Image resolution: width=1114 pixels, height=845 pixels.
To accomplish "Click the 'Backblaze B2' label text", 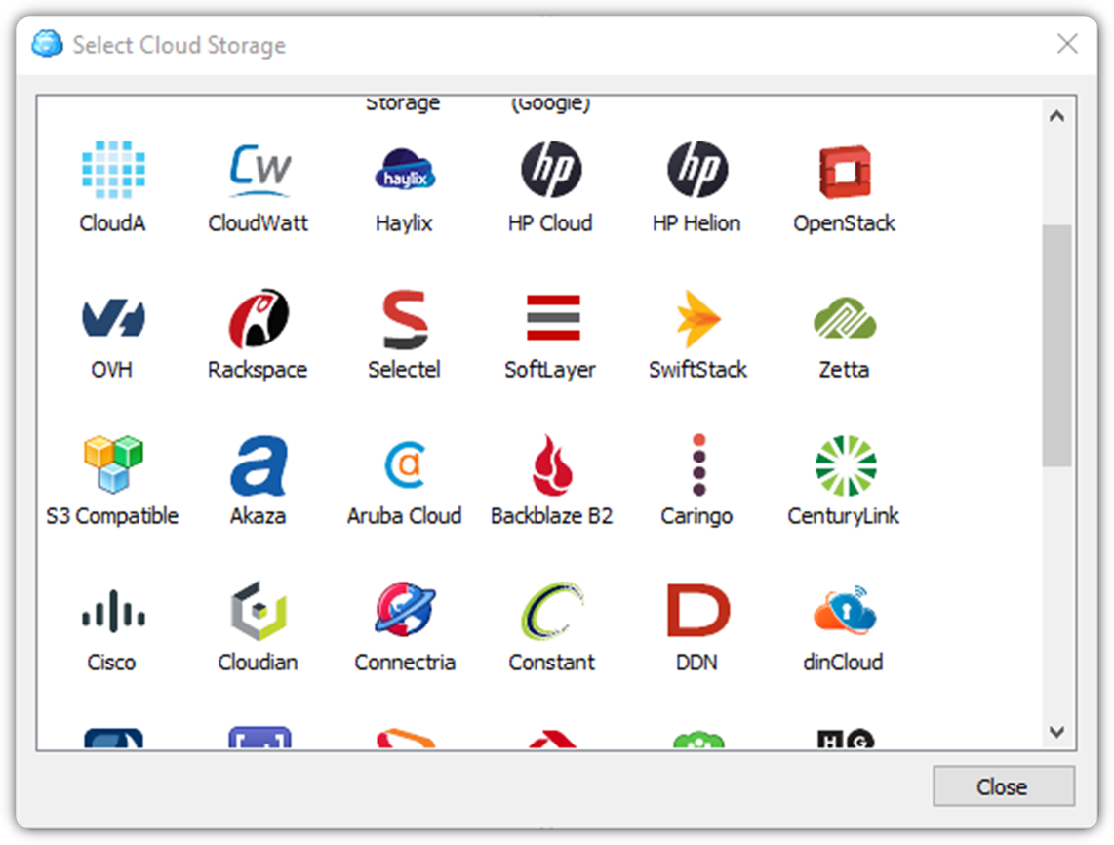I will 551,516.
